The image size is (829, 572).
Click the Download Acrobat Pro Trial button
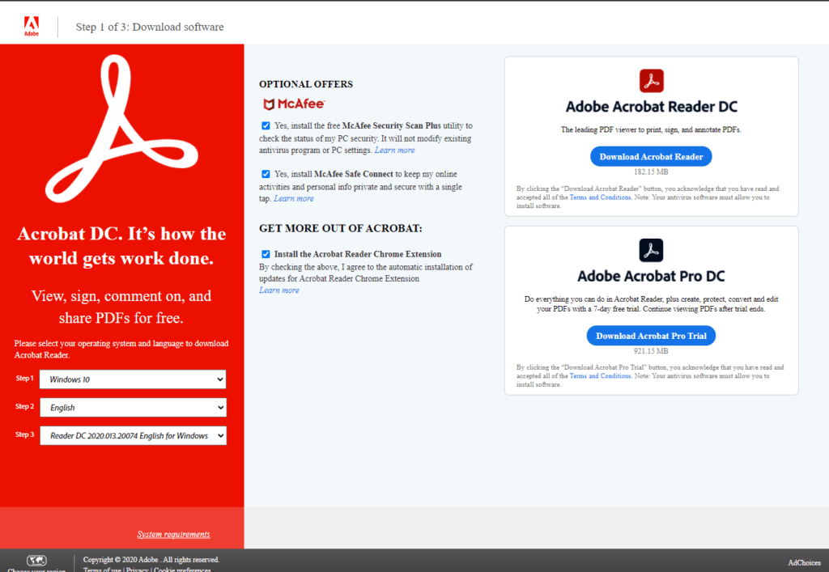[x=650, y=335]
